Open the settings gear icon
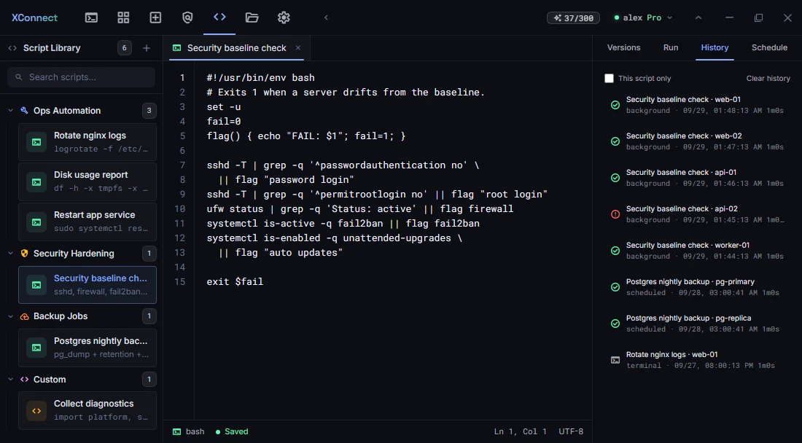 click(284, 17)
